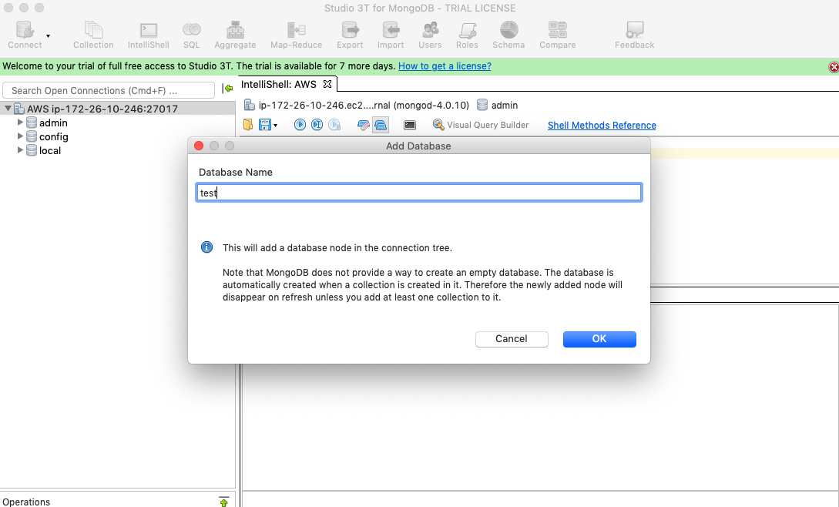Open the Visual Query Builder
Viewport: 839px width, 507px height.
click(x=481, y=125)
